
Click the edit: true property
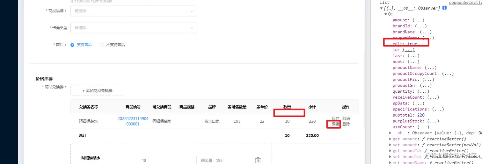pos(405,44)
